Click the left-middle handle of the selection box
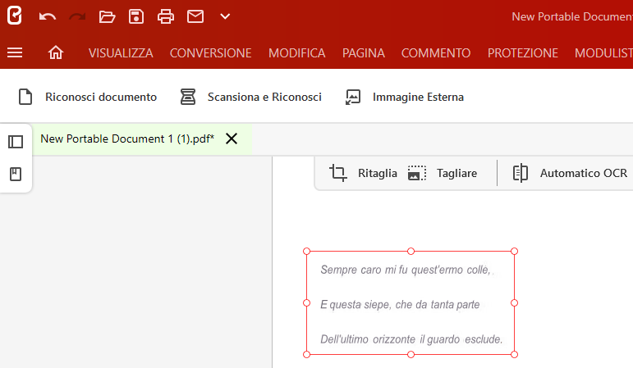This screenshot has width=633, height=368. coord(306,302)
